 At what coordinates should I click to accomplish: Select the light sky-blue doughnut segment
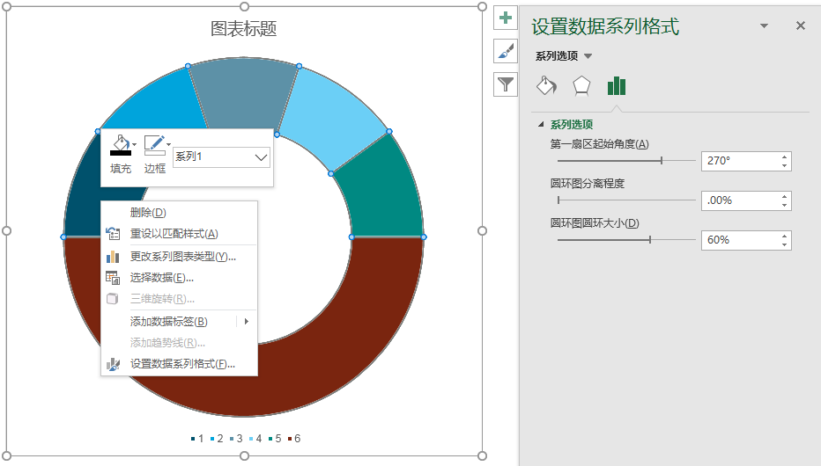click(x=335, y=118)
